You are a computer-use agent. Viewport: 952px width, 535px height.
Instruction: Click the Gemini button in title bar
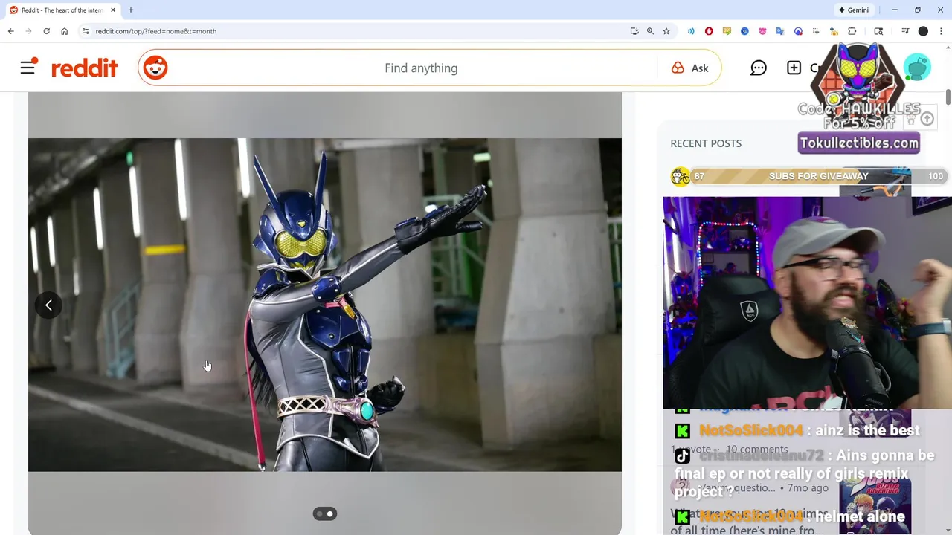[853, 10]
